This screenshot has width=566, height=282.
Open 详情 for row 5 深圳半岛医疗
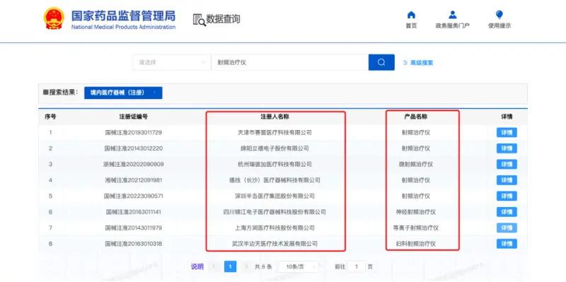[x=507, y=196]
